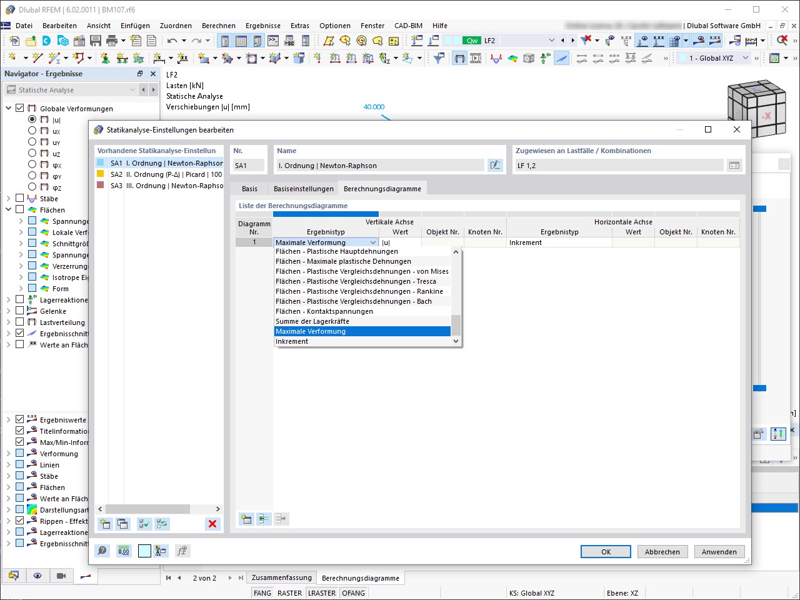Click the delete results red X funnel icon
This screenshot has width=800, height=600.
coord(586,41)
